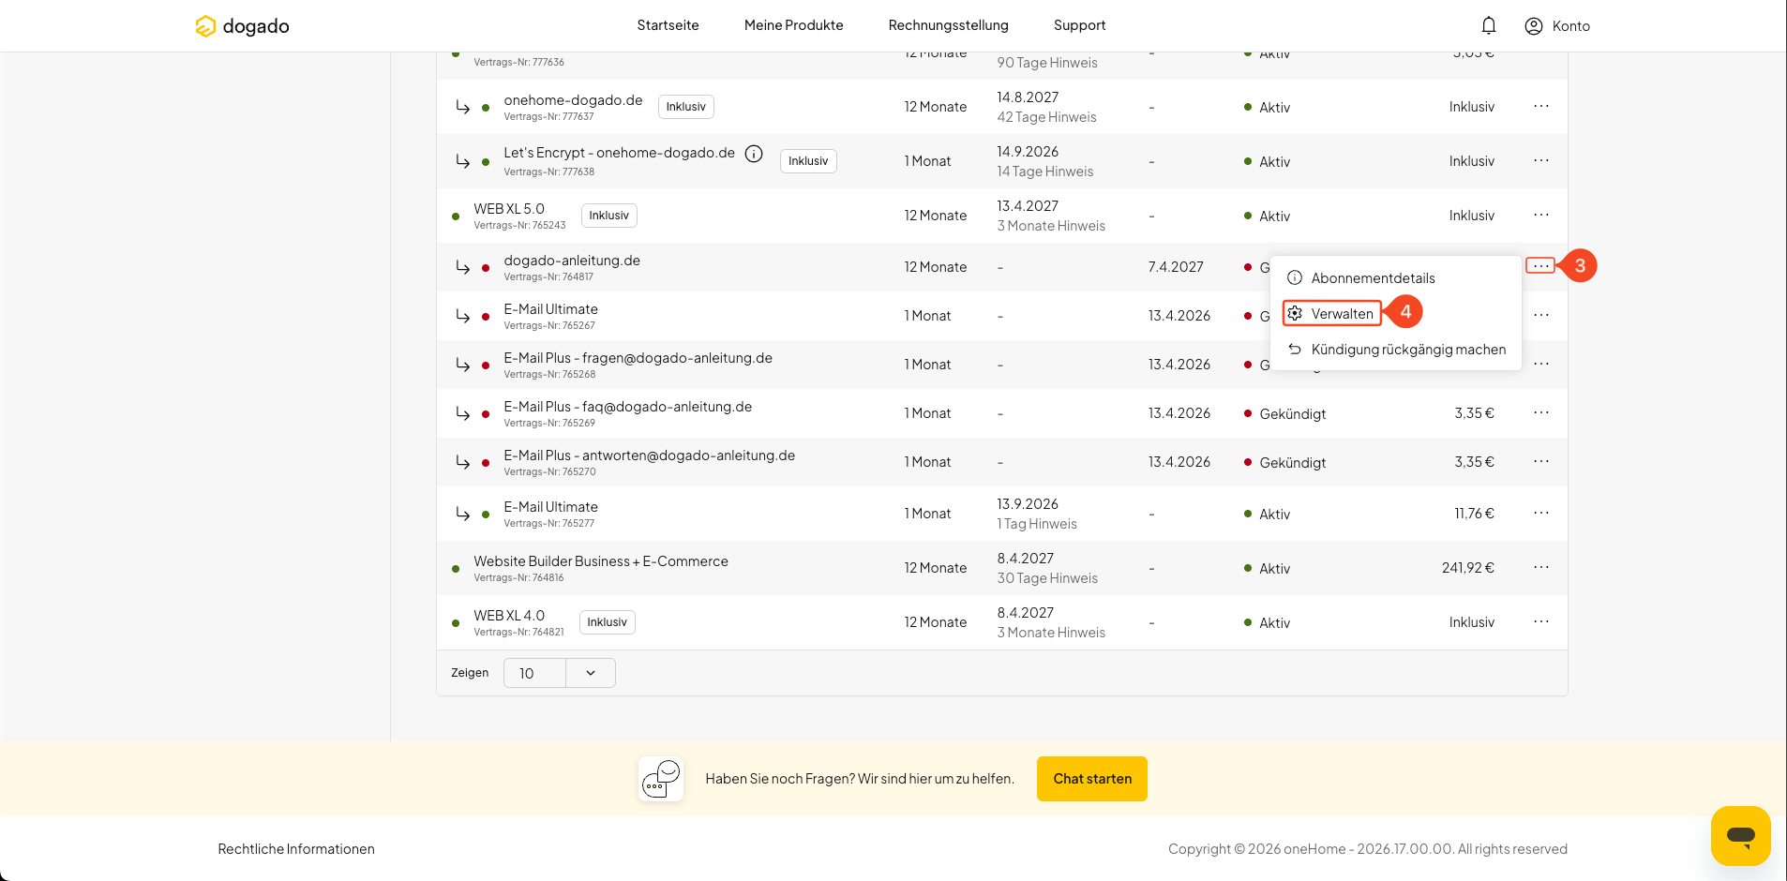Click info icon next to Let's Encrypt
This screenshot has width=1787, height=881.
(754, 154)
